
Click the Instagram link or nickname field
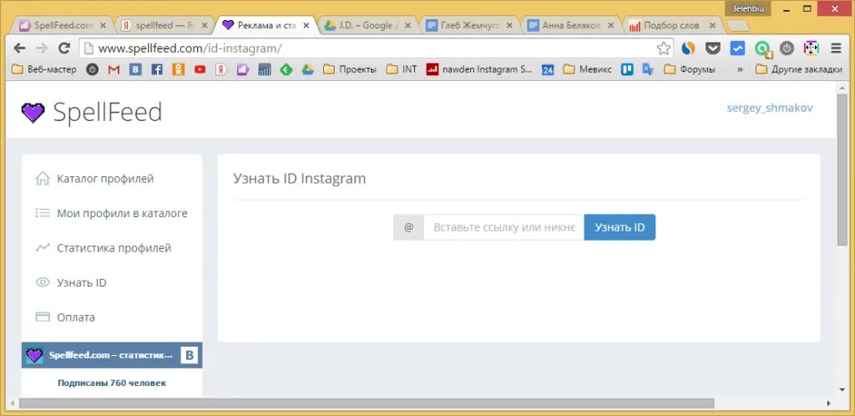click(503, 227)
